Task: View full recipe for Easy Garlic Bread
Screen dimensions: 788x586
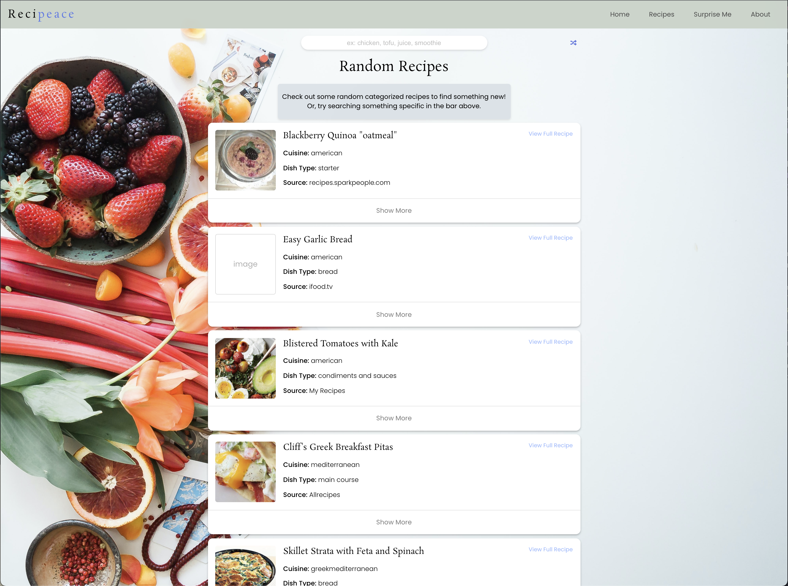Action: click(551, 238)
